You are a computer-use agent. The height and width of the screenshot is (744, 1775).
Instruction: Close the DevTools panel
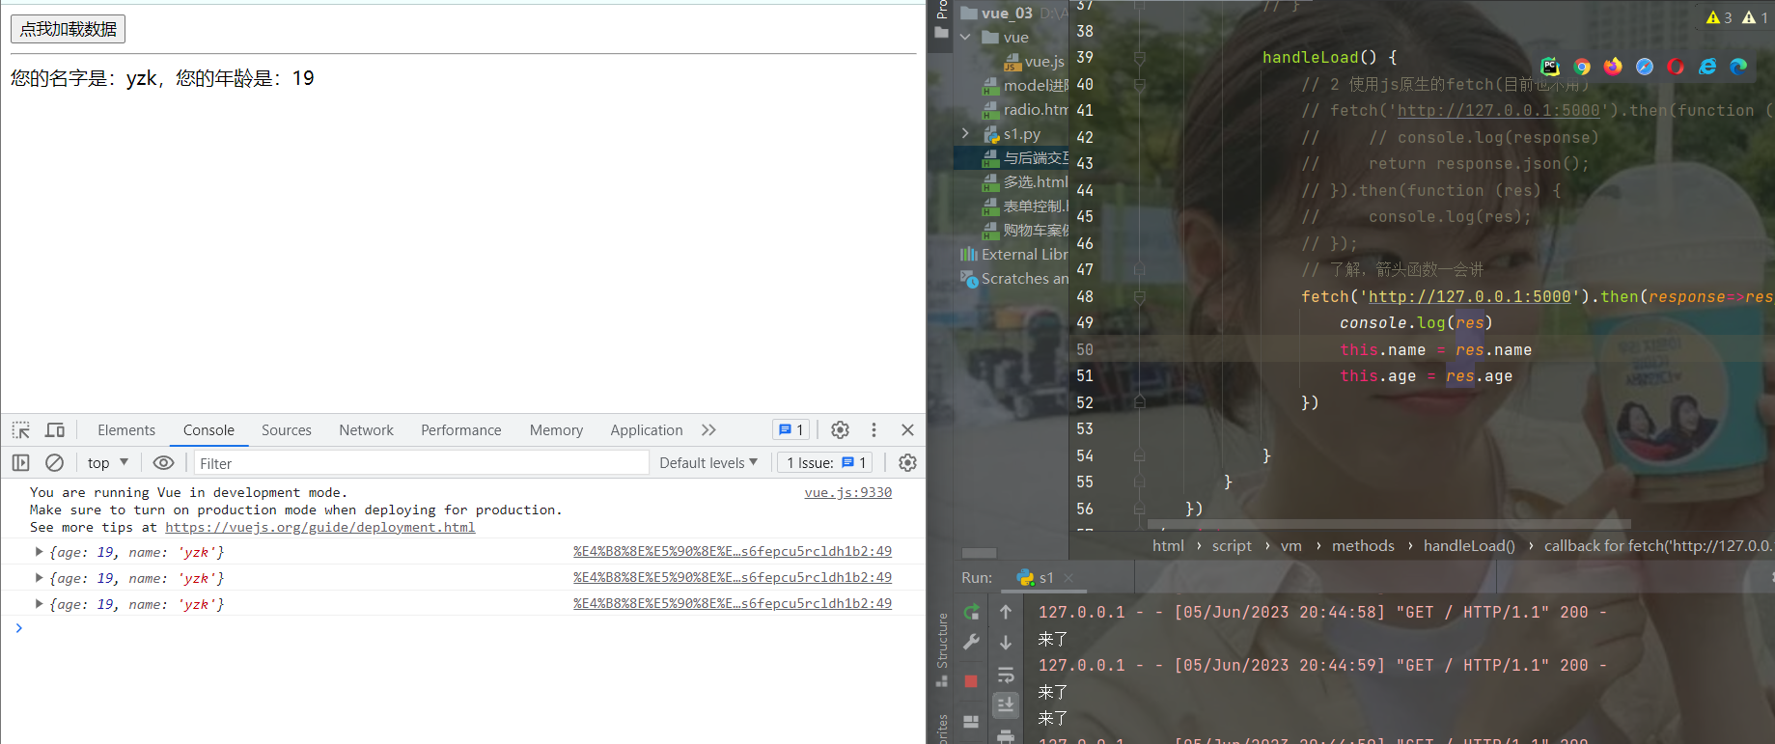pos(907,430)
